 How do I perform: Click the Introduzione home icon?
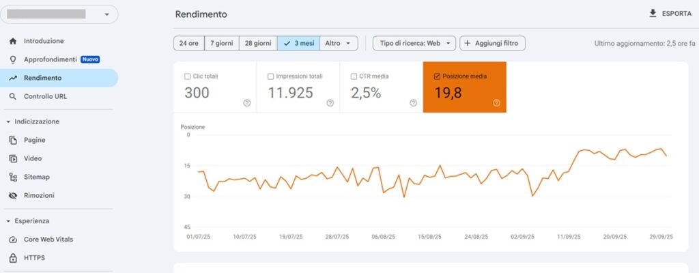[x=13, y=41]
